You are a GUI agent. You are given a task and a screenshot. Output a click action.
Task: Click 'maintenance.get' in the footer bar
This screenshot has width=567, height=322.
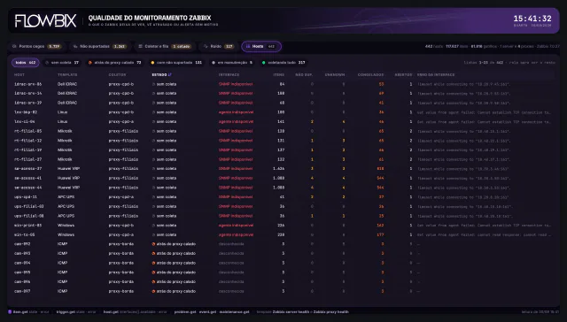point(234,312)
